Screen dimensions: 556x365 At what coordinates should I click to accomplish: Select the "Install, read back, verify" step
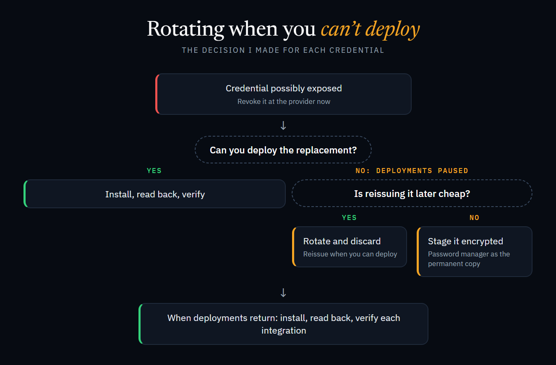click(x=155, y=194)
